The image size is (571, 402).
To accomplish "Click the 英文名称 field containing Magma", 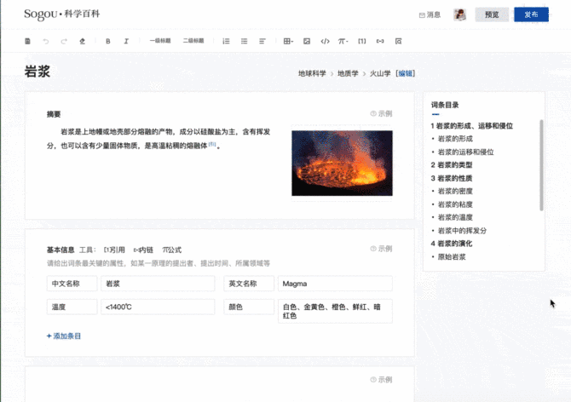I will 334,284.
